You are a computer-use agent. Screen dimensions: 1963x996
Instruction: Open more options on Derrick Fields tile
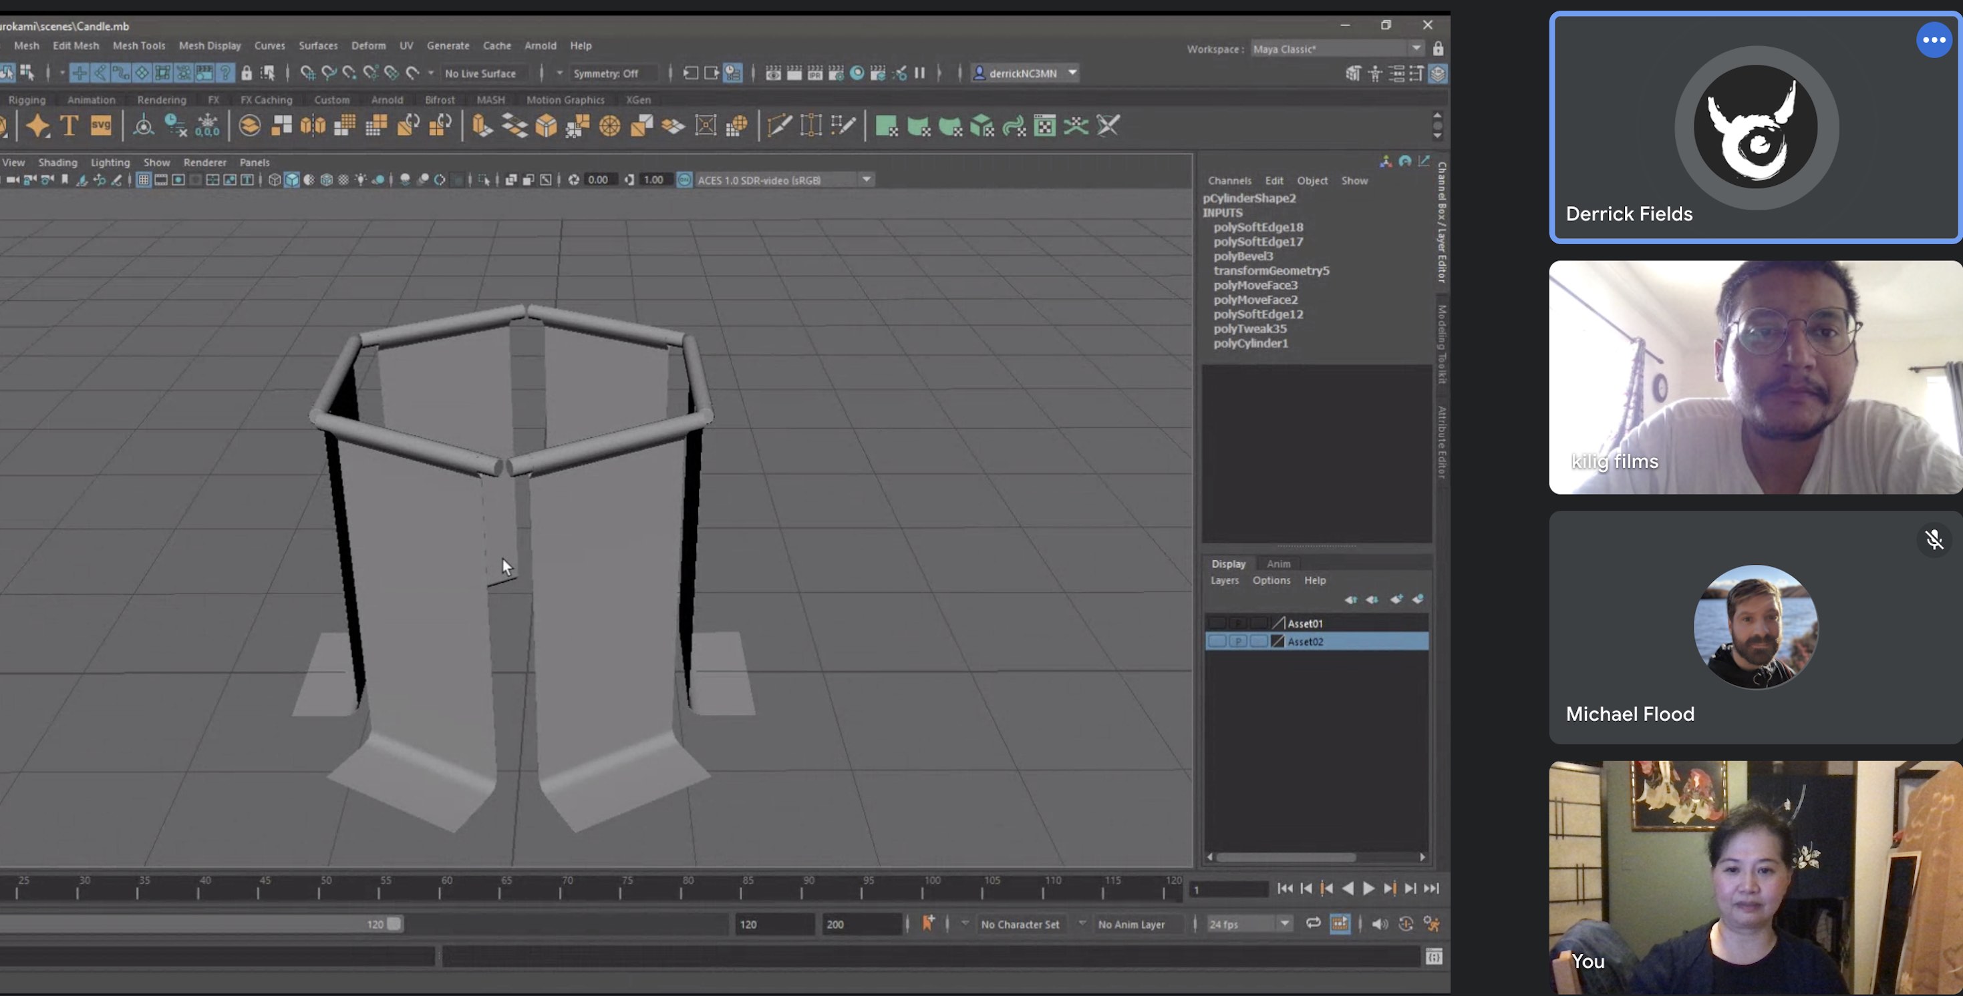tap(1934, 39)
